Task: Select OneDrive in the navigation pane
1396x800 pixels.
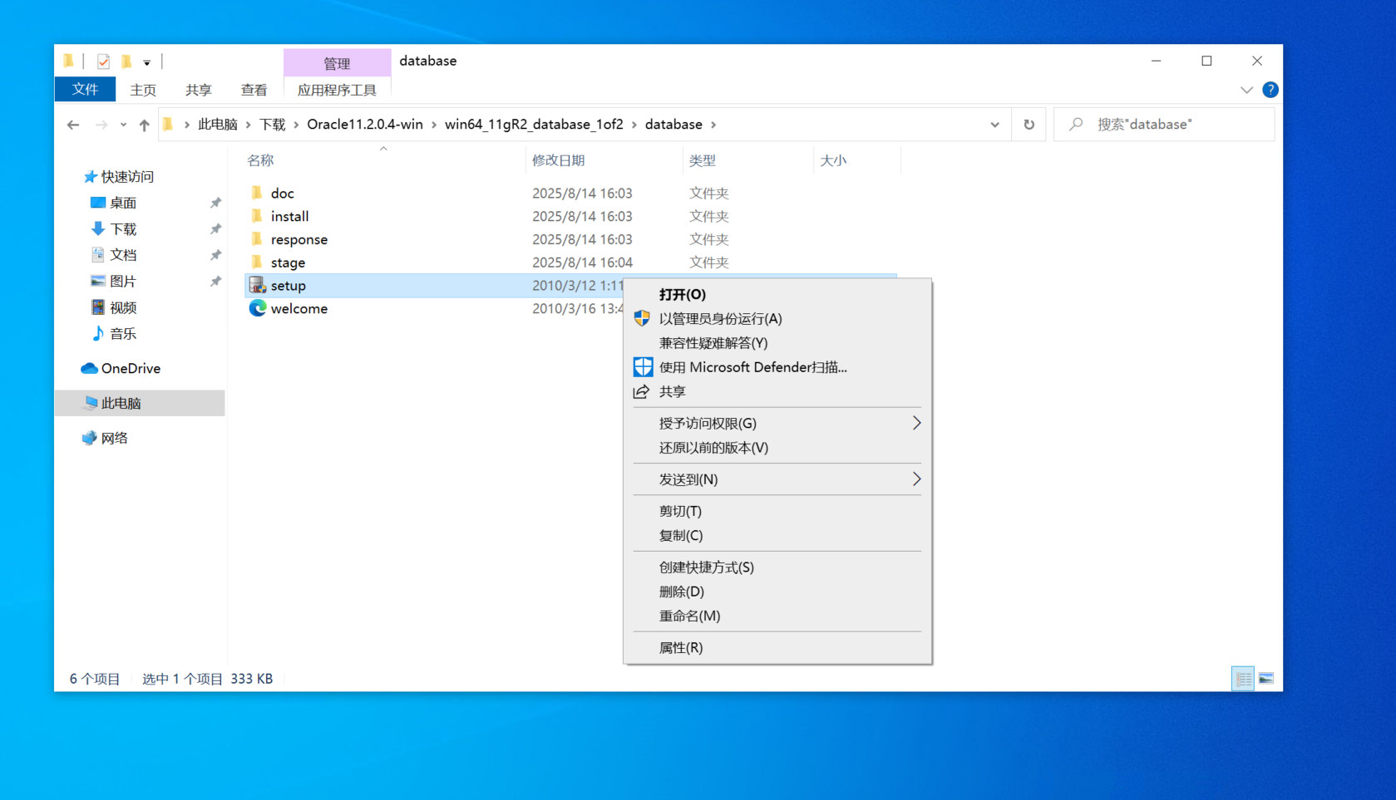Action: pyautogui.click(x=131, y=369)
